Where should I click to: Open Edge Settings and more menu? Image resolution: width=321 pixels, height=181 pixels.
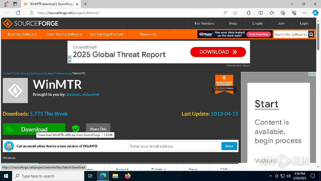tap(305, 13)
